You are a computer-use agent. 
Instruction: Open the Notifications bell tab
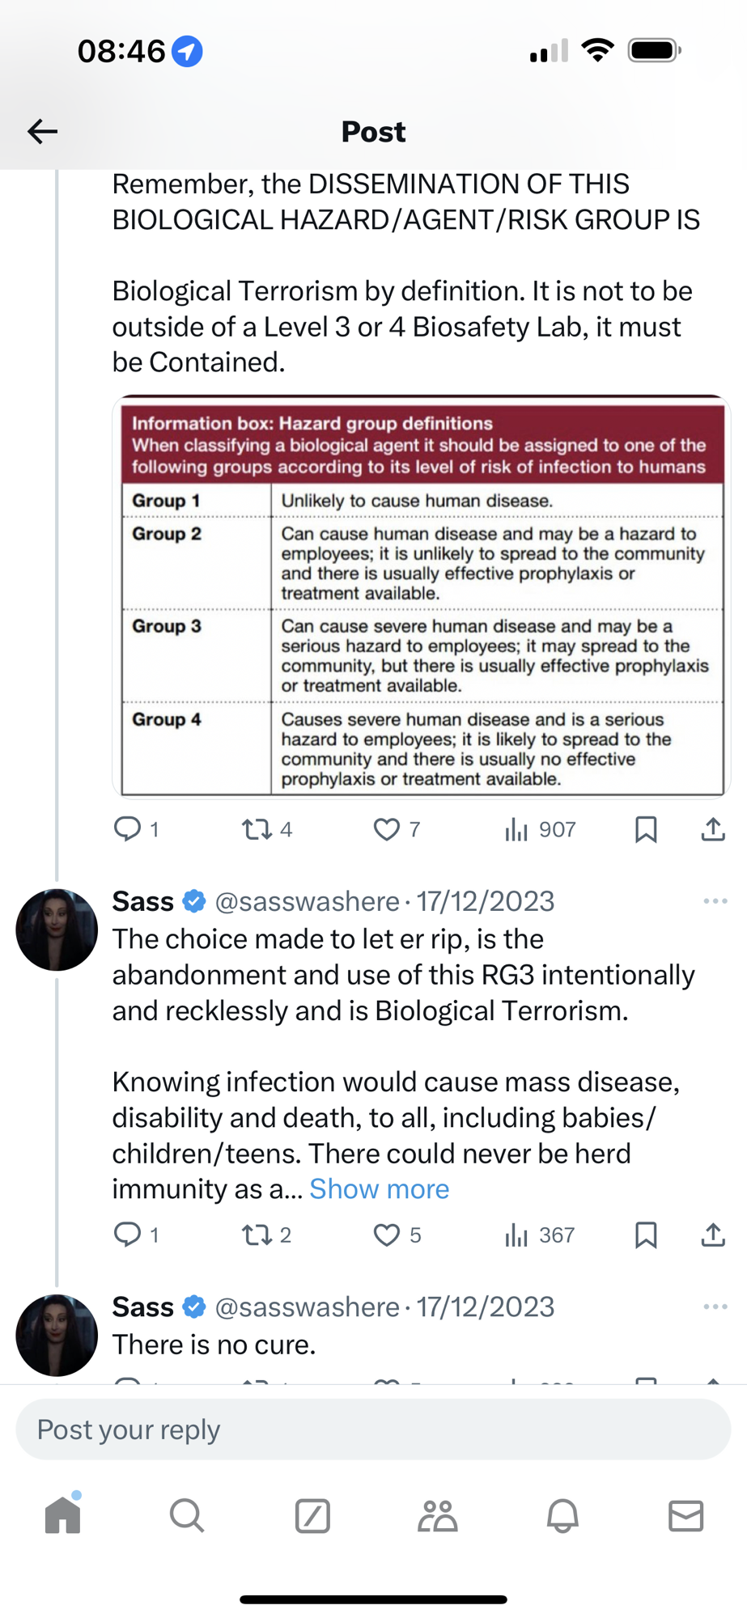562,1515
